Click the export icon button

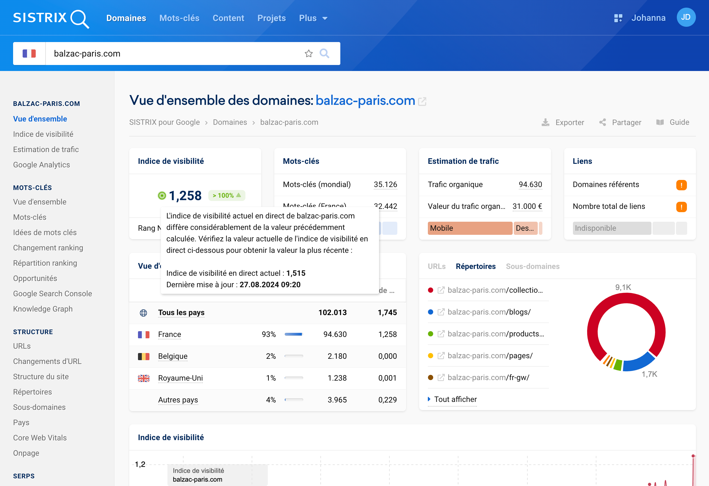click(x=546, y=122)
